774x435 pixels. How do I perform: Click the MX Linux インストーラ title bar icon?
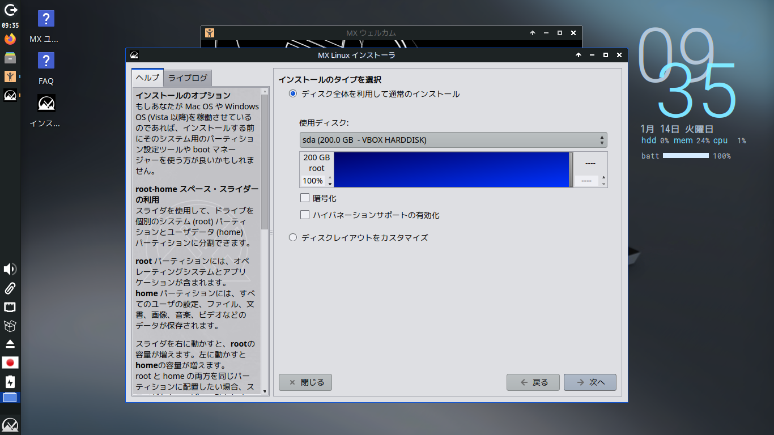[x=134, y=55]
